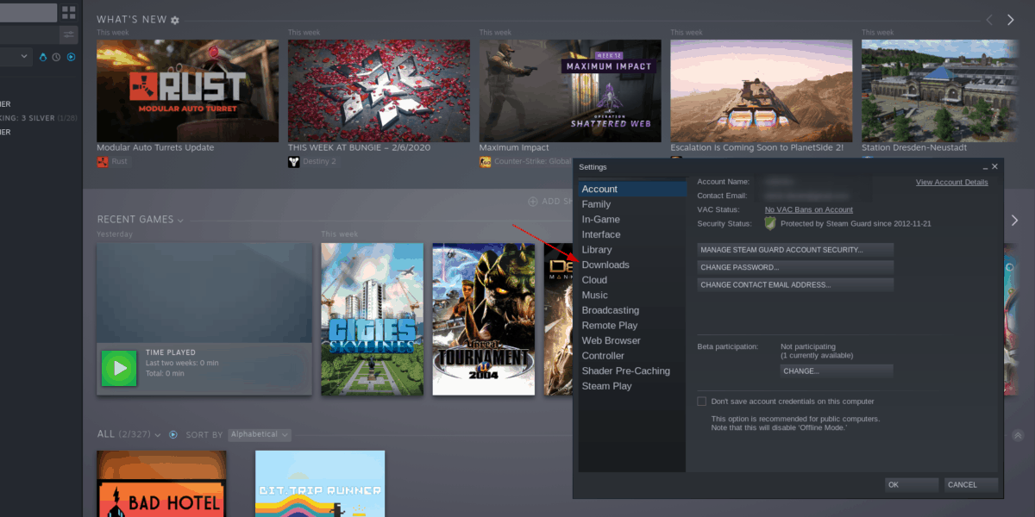Screen dimensions: 1035x517
Task: Go to next What's New page arrow
Action: pos(1011,19)
